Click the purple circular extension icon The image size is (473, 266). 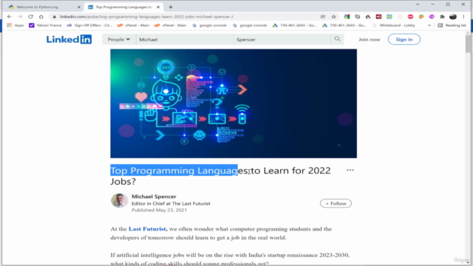click(x=432, y=16)
